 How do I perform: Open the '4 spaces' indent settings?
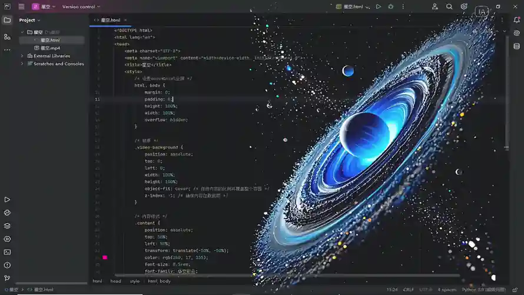click(x=447, y=290)
